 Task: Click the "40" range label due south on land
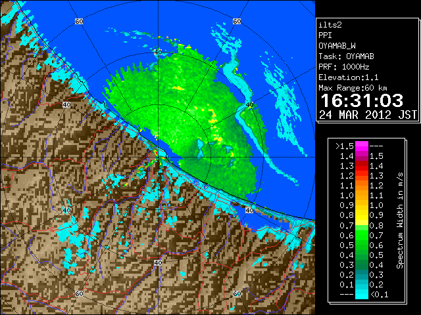[158, 262]
